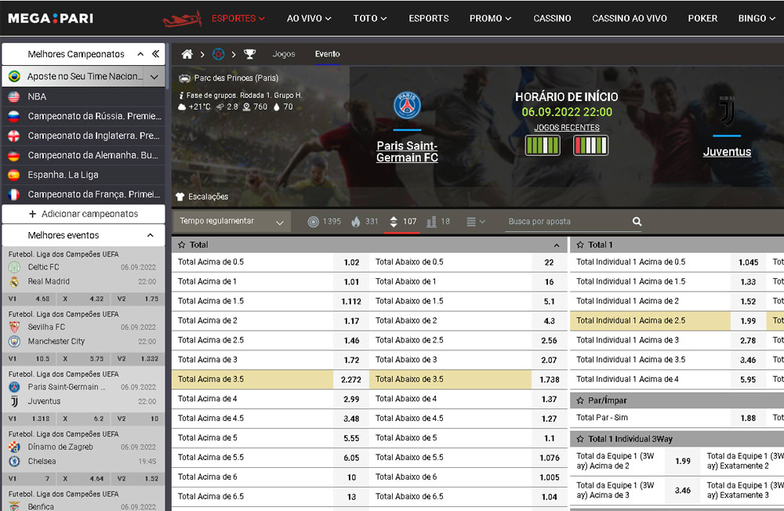This screenshot has height=511, width=784.
Task: Click the search magnifier icon
Action: click(x=637, y=221)
